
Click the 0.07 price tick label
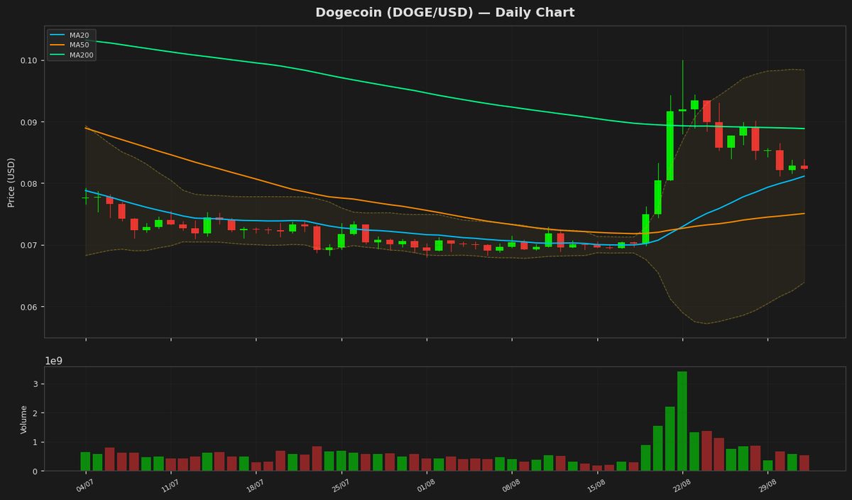[30, 246]
